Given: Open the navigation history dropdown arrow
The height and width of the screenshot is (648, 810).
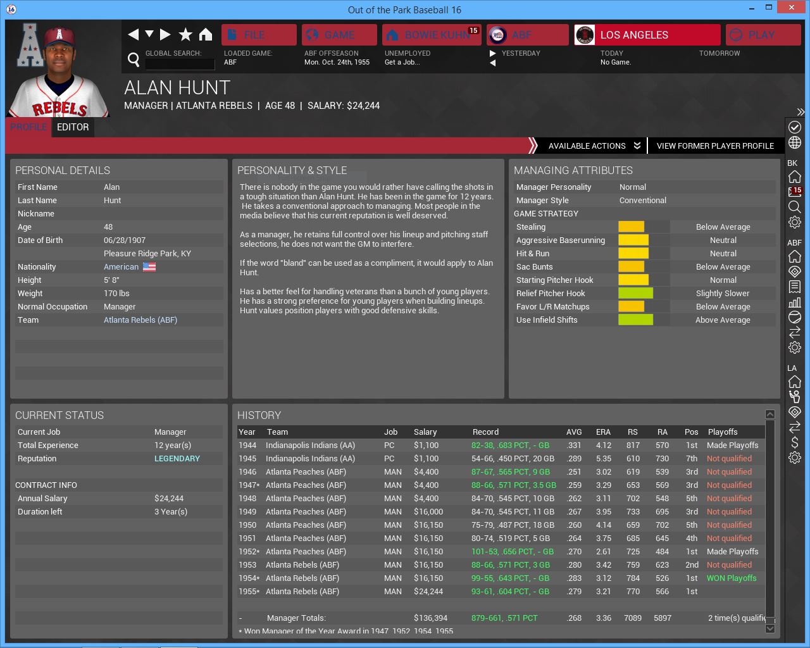Looking at the screenshot, I should coord(149,34).
